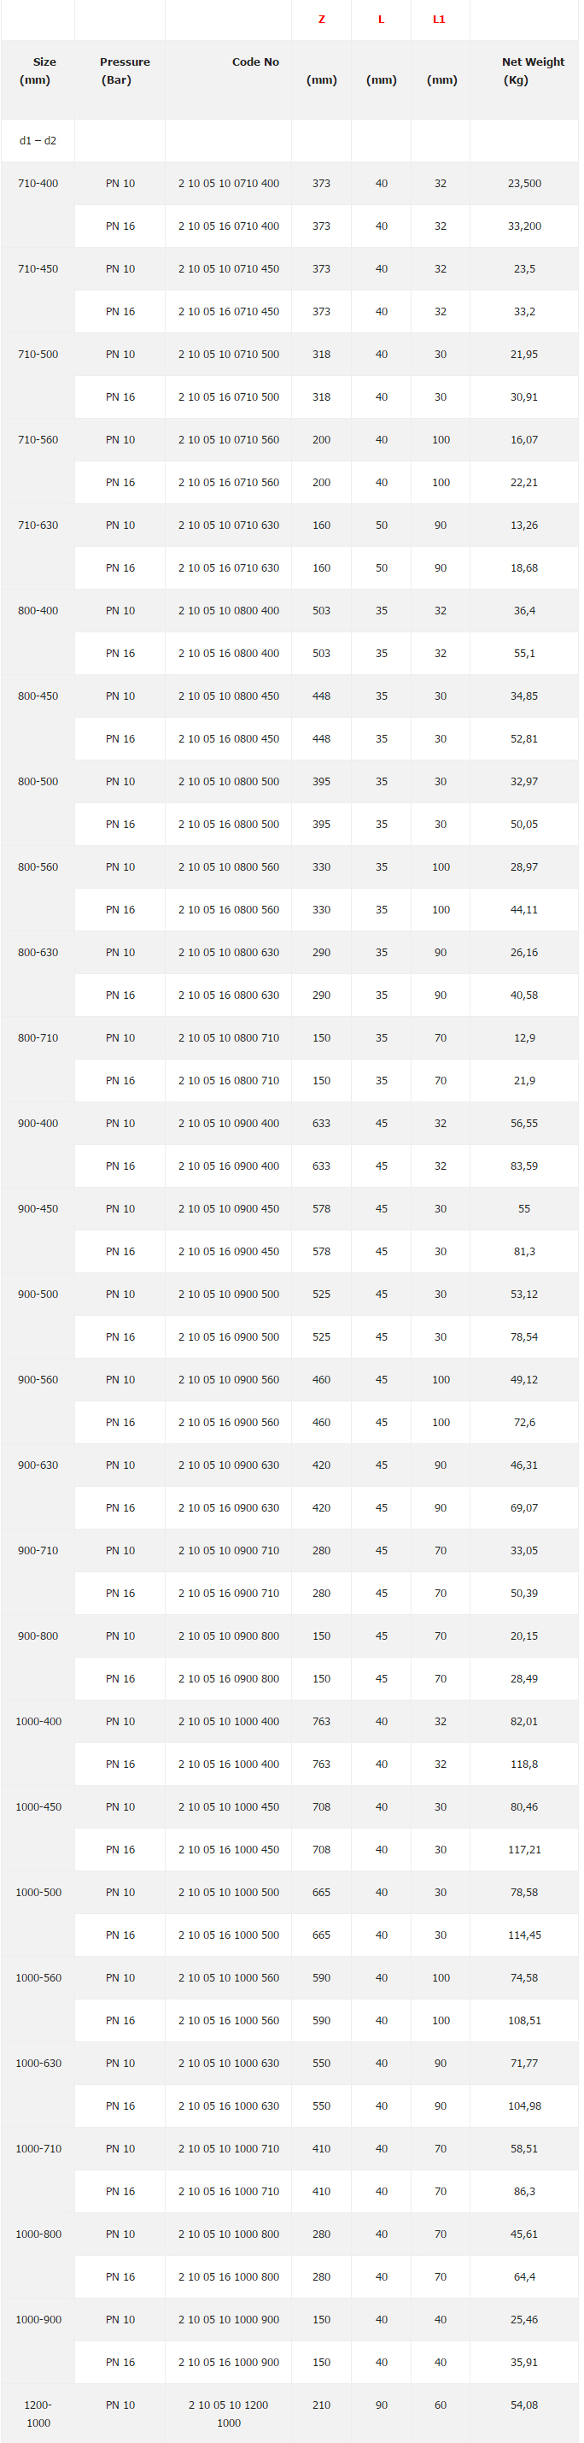Screen dimensions: 584x2443
Task: Click the Z column header
Action: click(x=321, y=19)
